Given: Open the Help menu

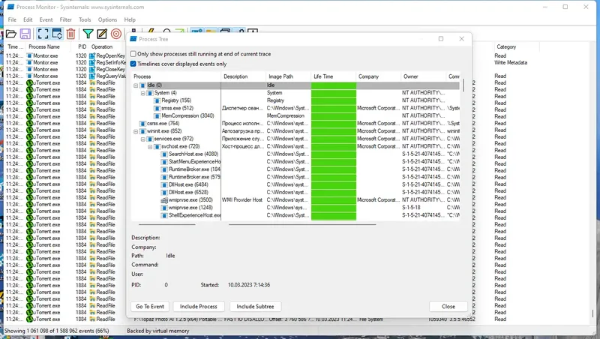Looking at the screenshot, I should [x=130, y=20].
